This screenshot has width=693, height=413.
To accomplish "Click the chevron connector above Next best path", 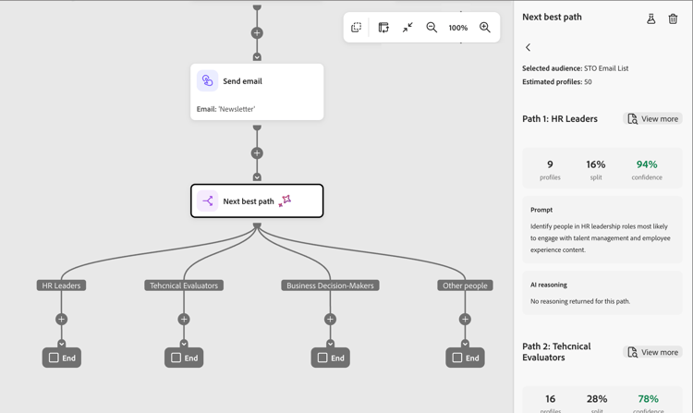I will (257, 177).
